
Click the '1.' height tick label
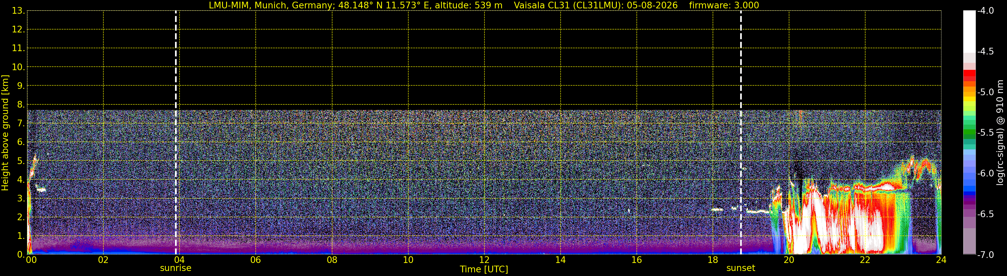(21, 236)
